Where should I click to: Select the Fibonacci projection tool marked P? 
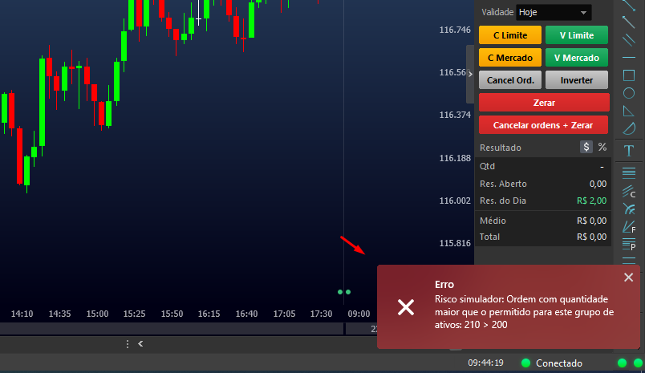coord(628,244)
